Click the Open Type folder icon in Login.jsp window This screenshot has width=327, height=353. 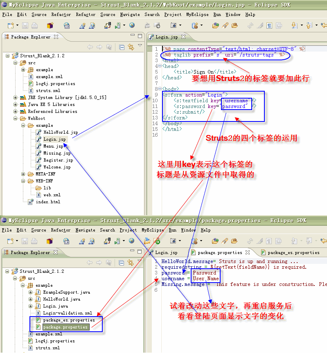(x=215, y=25)
